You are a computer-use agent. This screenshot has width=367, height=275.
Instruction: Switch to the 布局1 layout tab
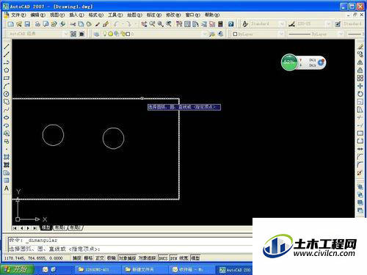[60, 227]
